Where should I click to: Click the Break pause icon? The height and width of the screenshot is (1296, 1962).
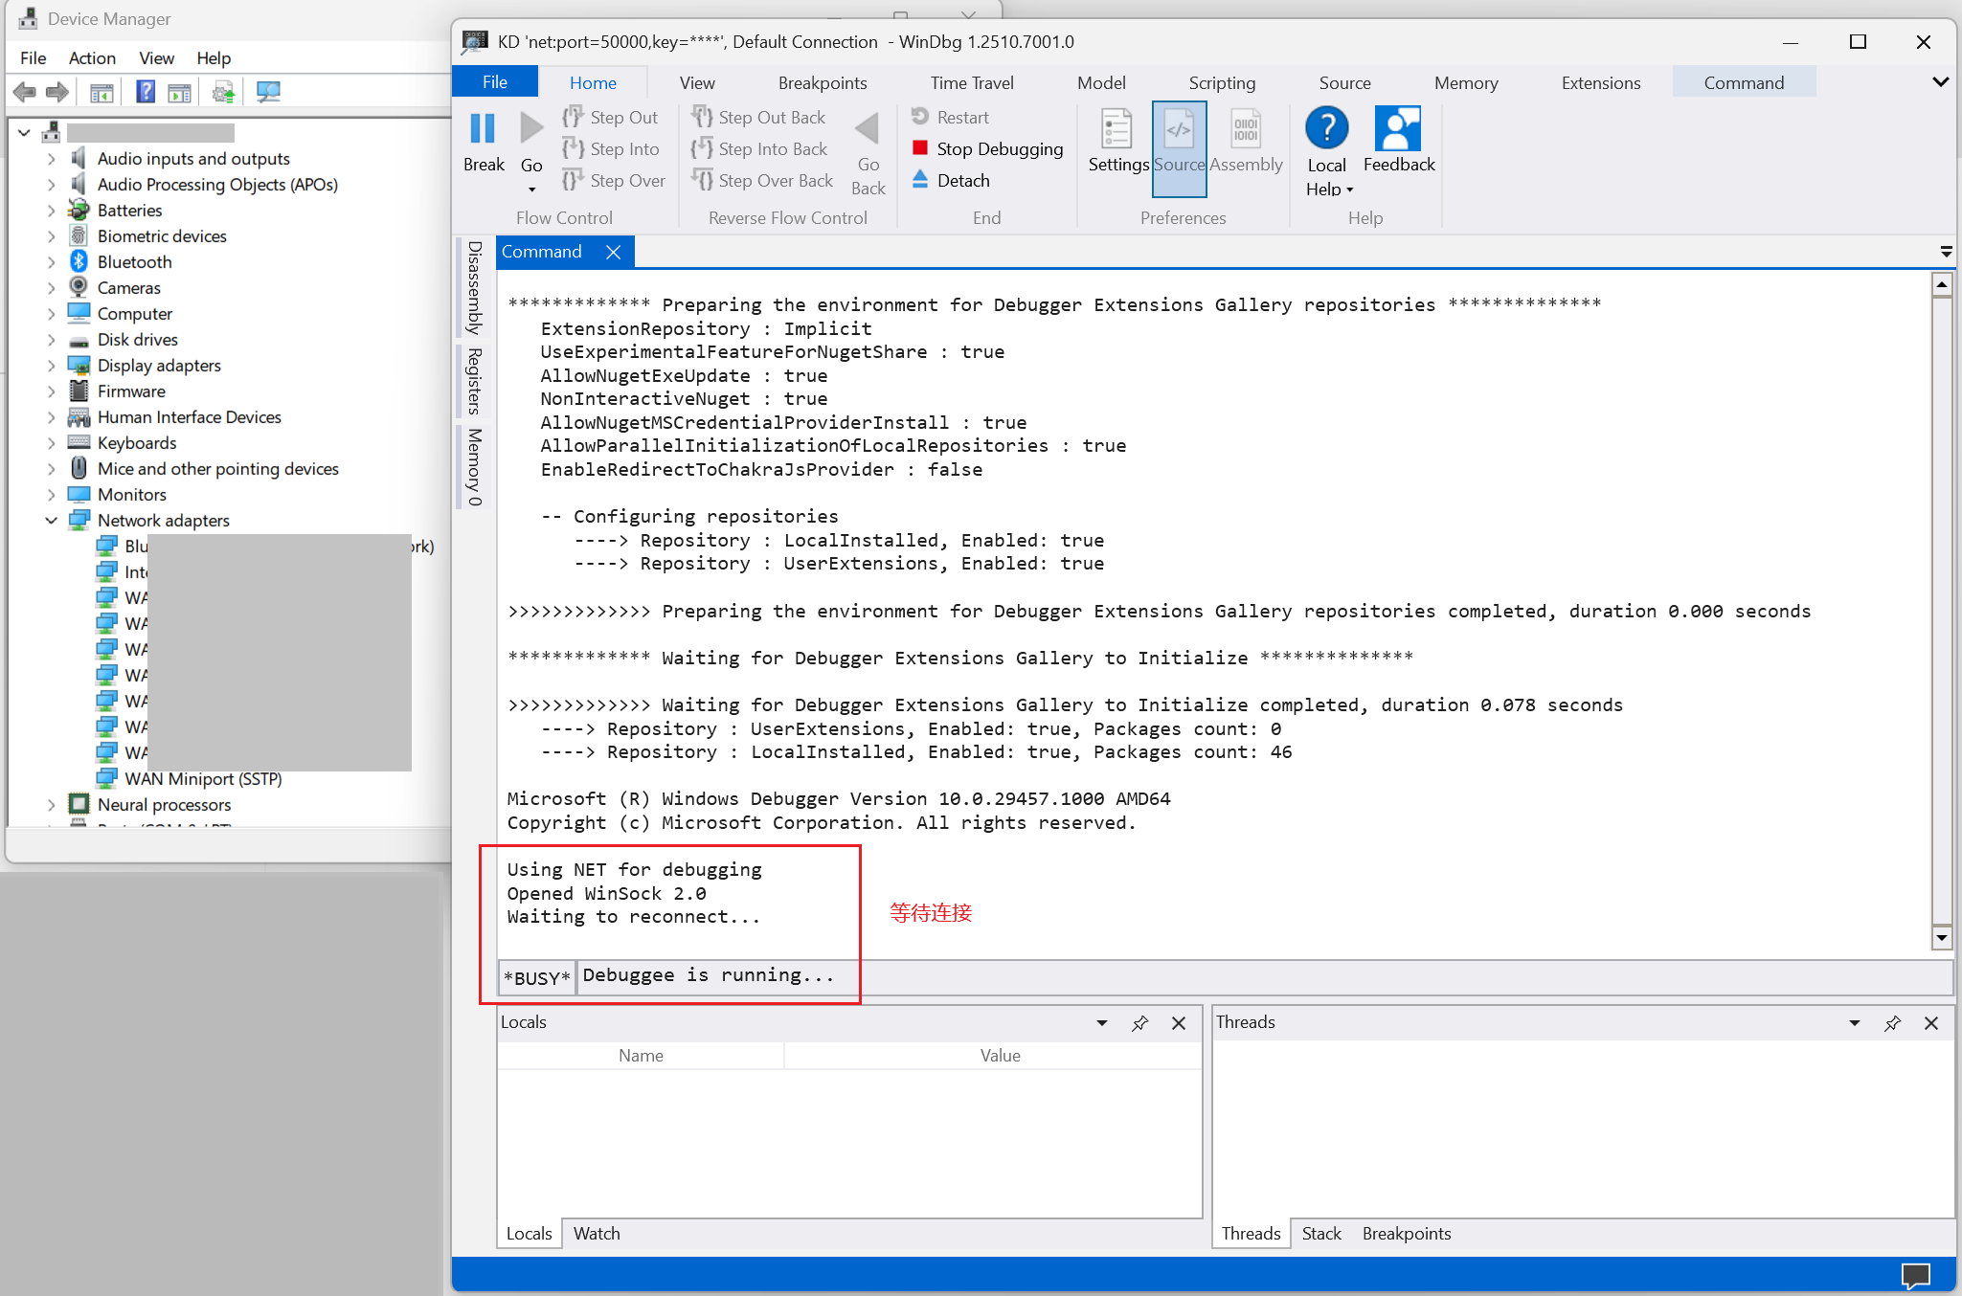tap(483, 128)
